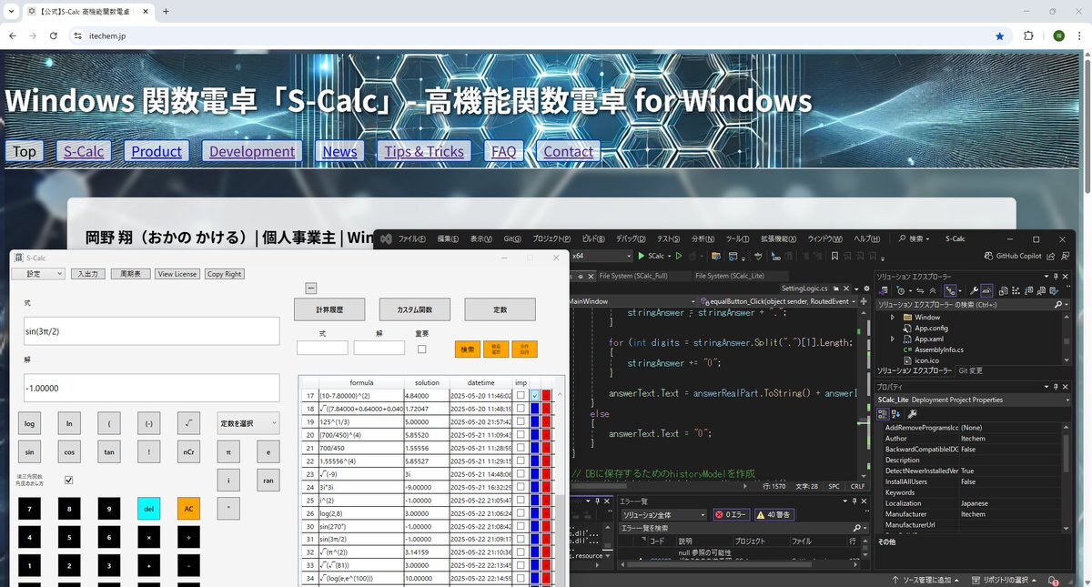The image size is (1092, 587).
Task: Tick the imp checkbox for row 26
Action: pos(521,513)
